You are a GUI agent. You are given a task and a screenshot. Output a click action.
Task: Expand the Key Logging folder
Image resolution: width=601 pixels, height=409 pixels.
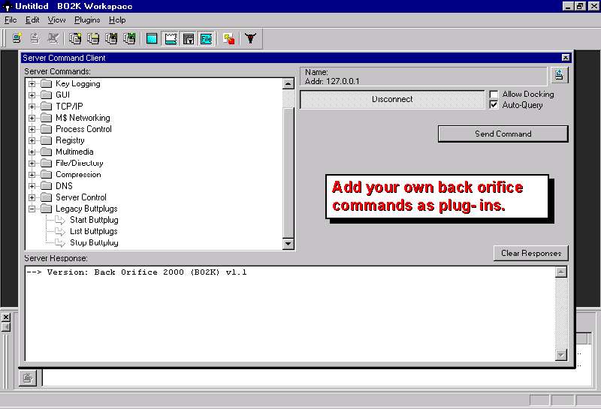(x=32, y=84)
